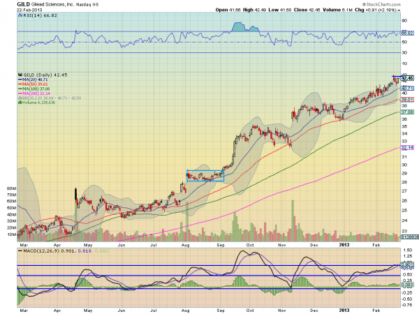Click the Chg +0.91 (+2.19%) value
The width and height of the screenshot is (419, 314).
376,10
